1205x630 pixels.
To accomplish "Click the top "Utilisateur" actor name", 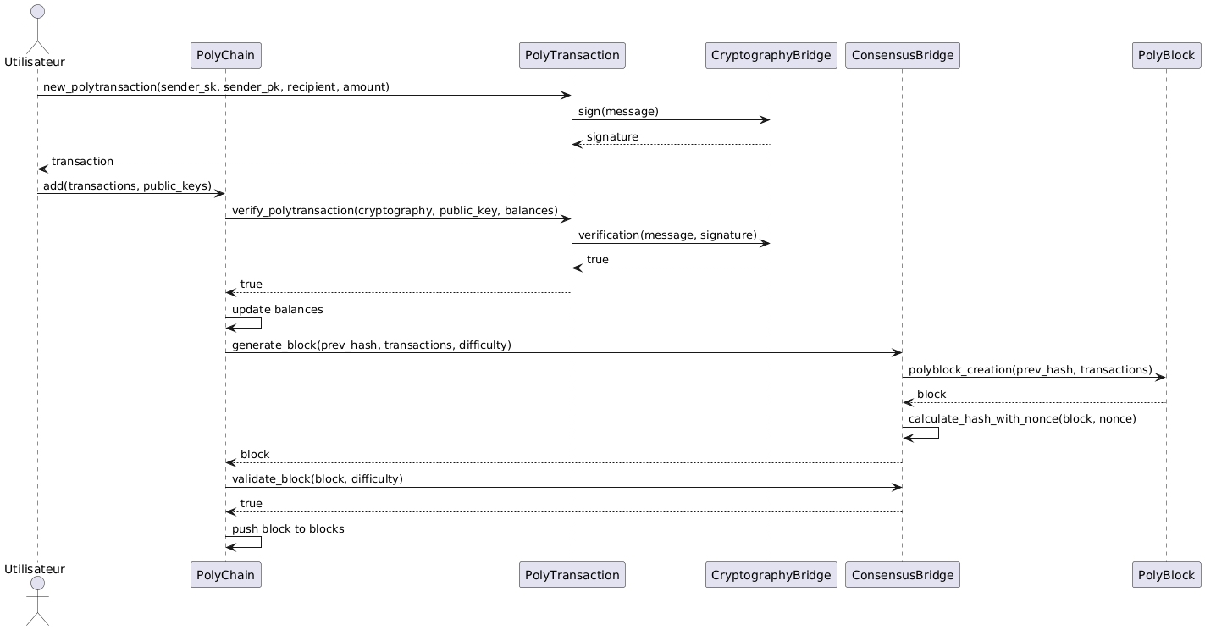I will tap(35, 62).
